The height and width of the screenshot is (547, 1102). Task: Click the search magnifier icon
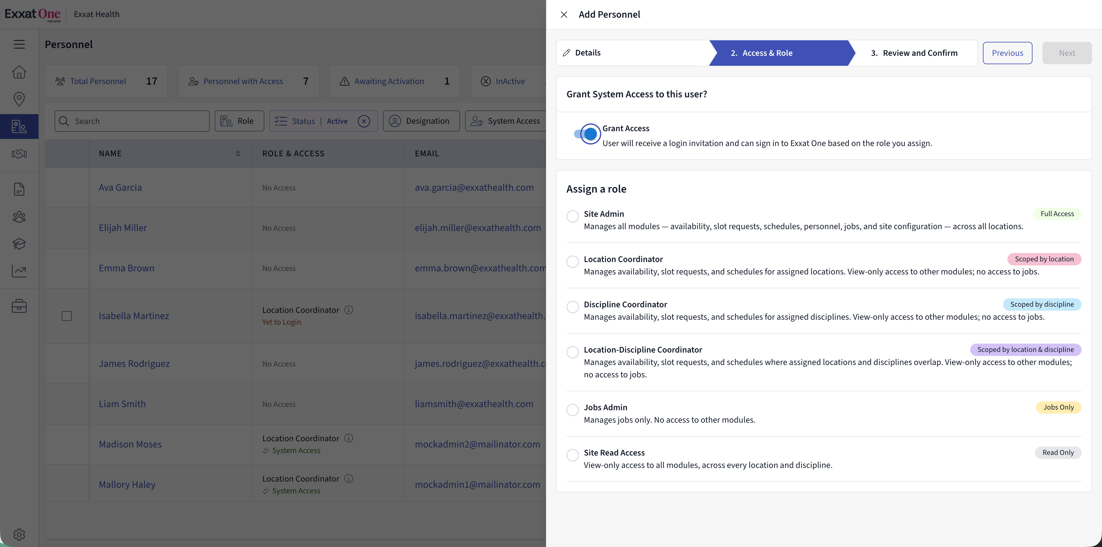click(64, 121)
